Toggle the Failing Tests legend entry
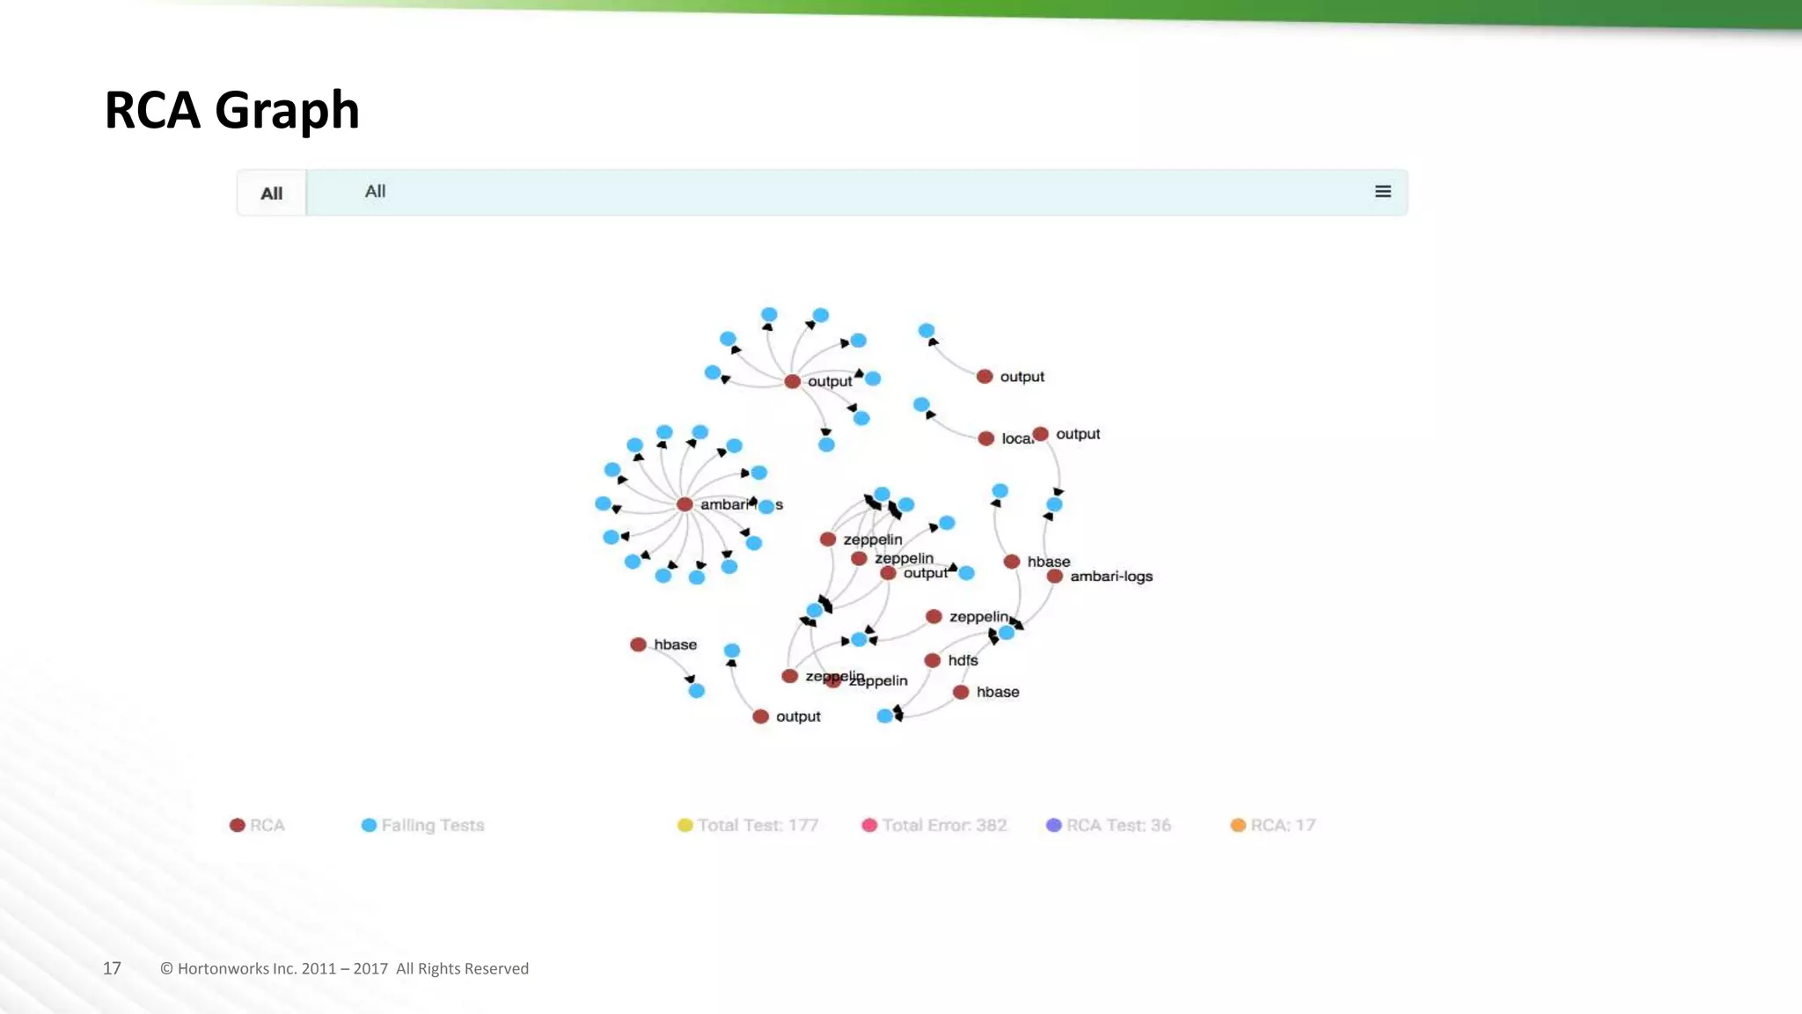The width and height of the screenshot is (1802, 1014). point(423,825)
